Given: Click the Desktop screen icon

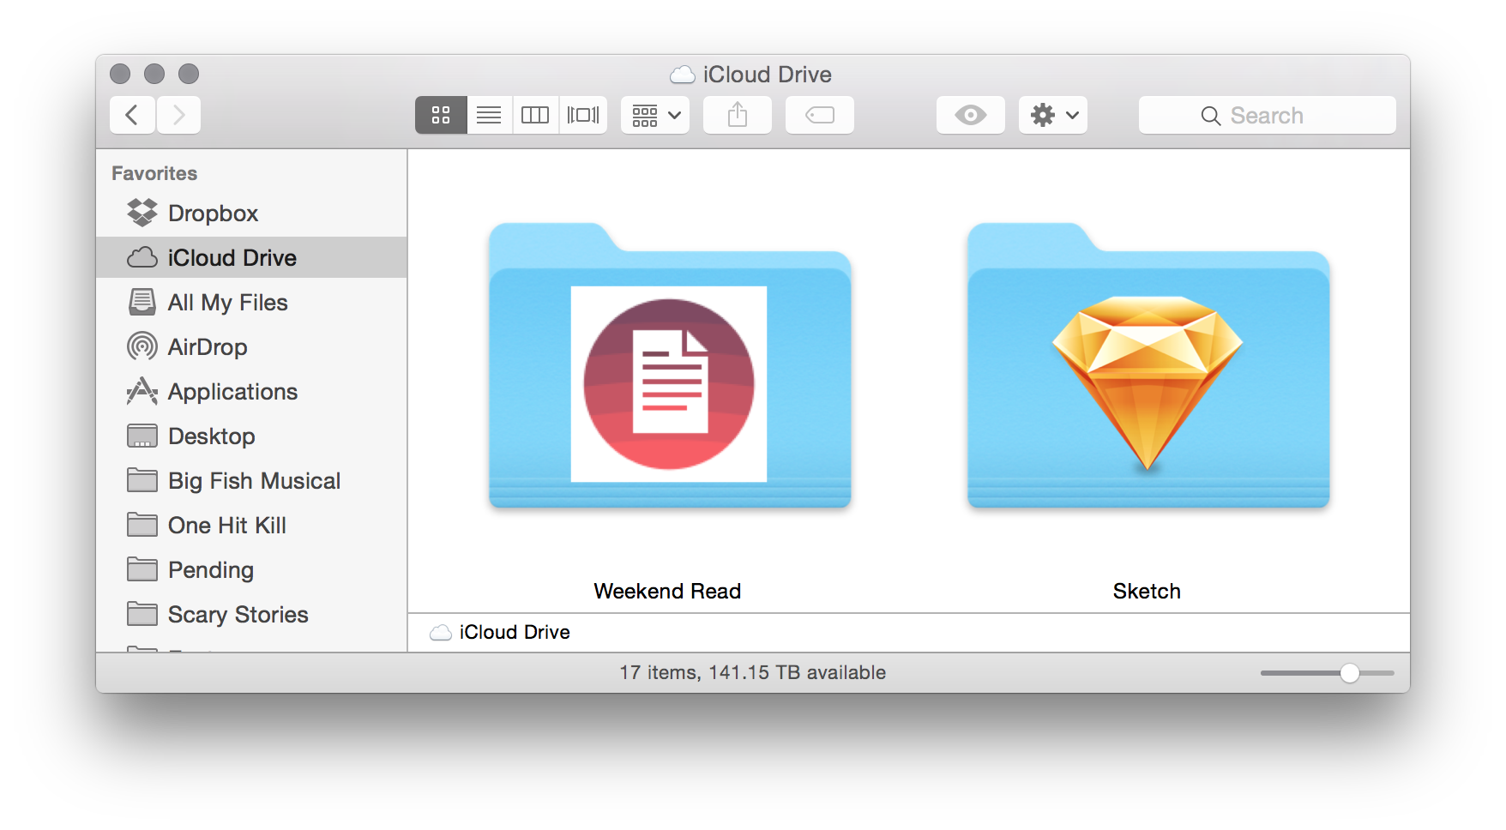Looking at the screenshot, I should 142,436.
